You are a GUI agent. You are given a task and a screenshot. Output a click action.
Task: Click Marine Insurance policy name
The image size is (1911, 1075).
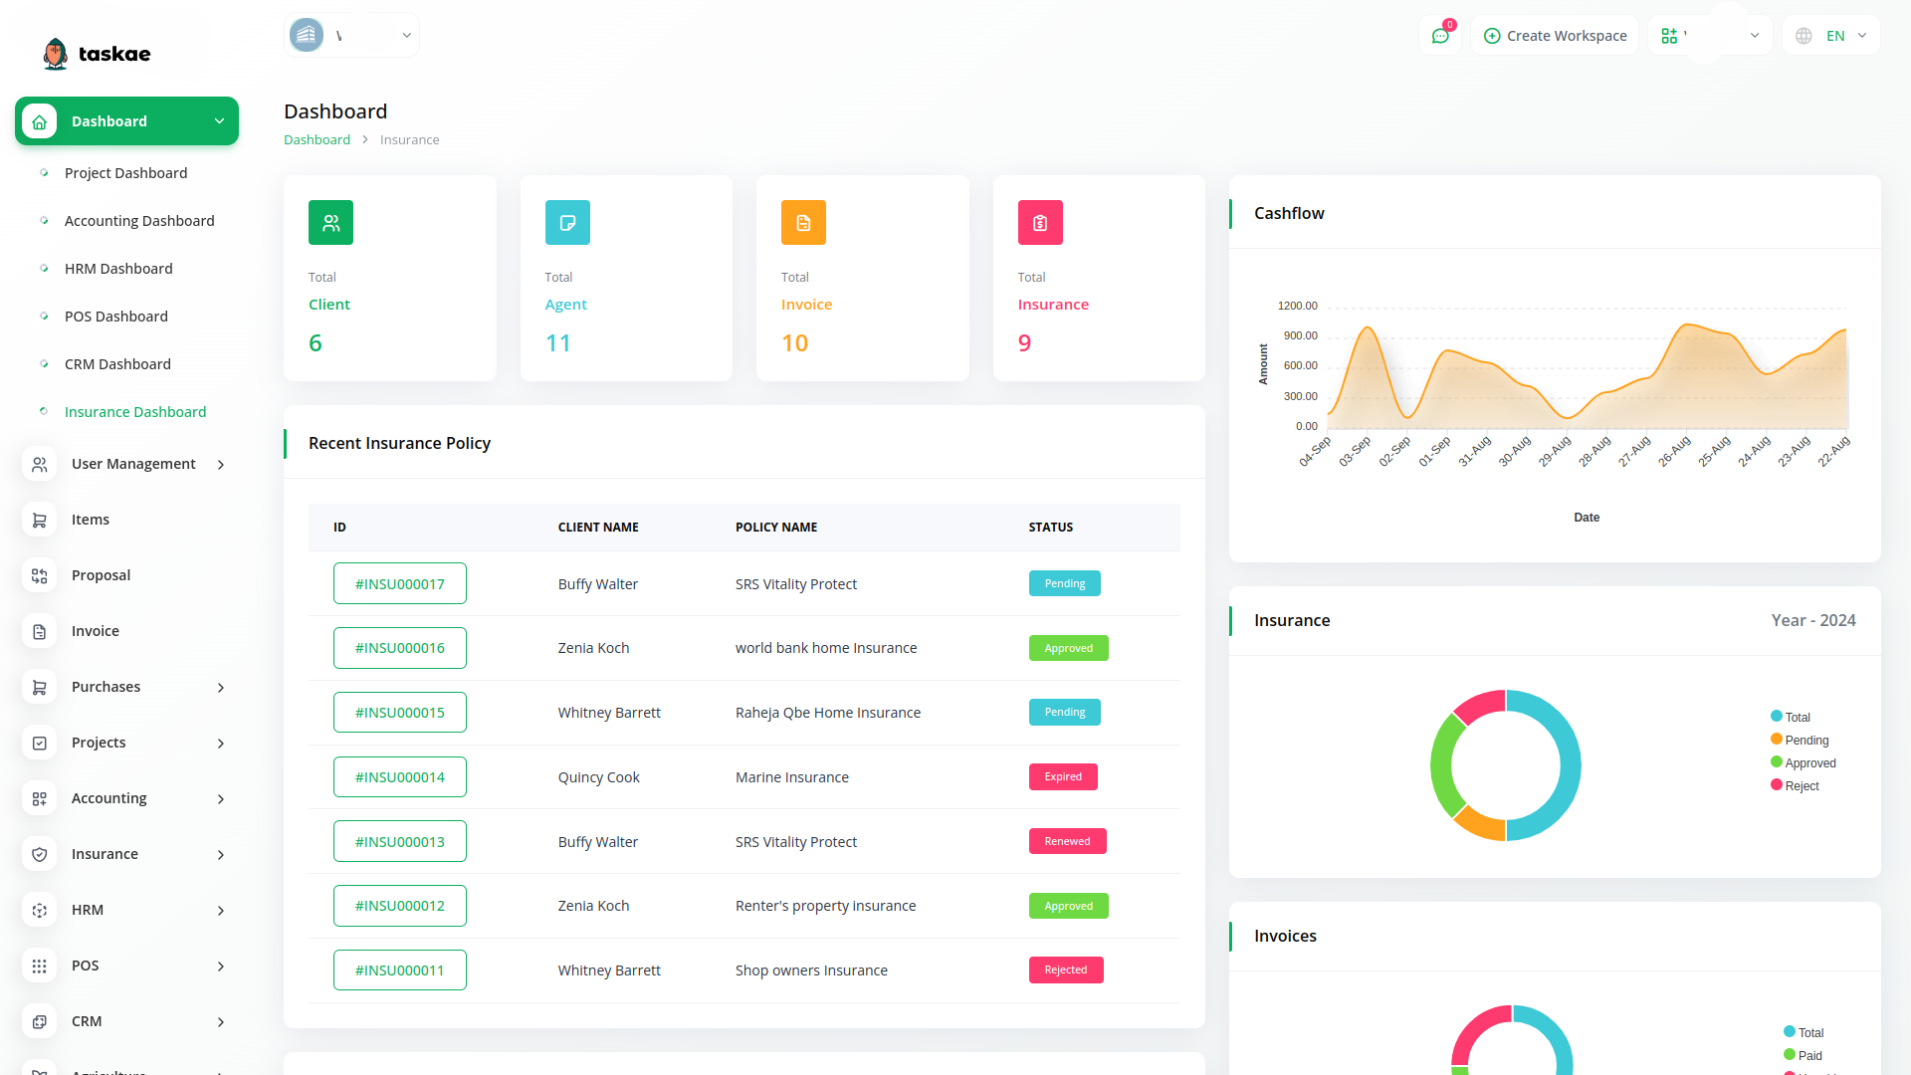(792, 777)
